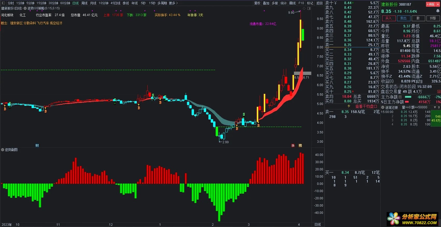
Task: Click the site logo flower icon
Action: pyautogui.click(x=394, y=219)
